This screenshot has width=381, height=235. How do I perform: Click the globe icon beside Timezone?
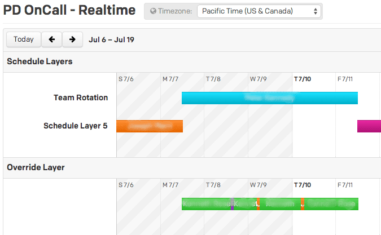153,11
